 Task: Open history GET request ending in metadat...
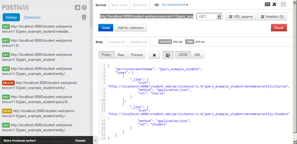click(37, 29)
